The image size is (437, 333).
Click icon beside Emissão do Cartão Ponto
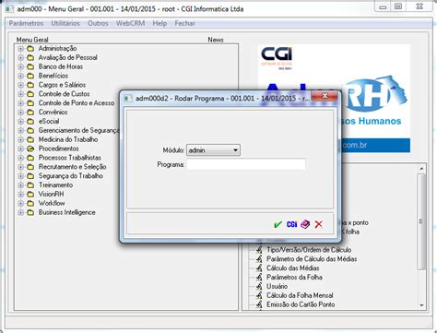[x=259, y=304]
